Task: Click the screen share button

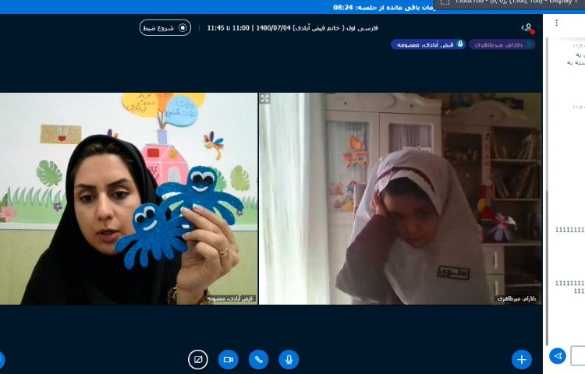Action: [x=198, y=359]
